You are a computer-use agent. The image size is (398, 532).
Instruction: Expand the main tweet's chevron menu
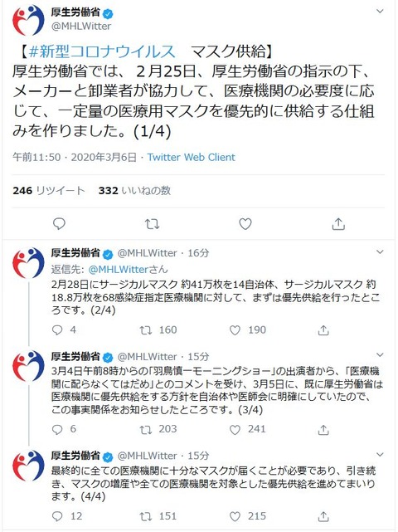[x=380, y=11]
